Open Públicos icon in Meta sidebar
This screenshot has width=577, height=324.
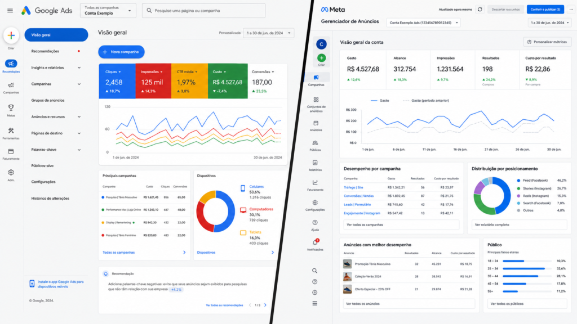pos(315,143)
